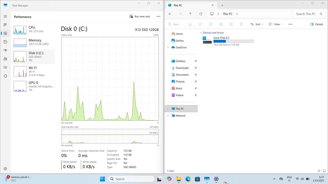The image size is (328, 184).
Task: Open Task Manager more options ellipsis
Action: click(158, 16)
